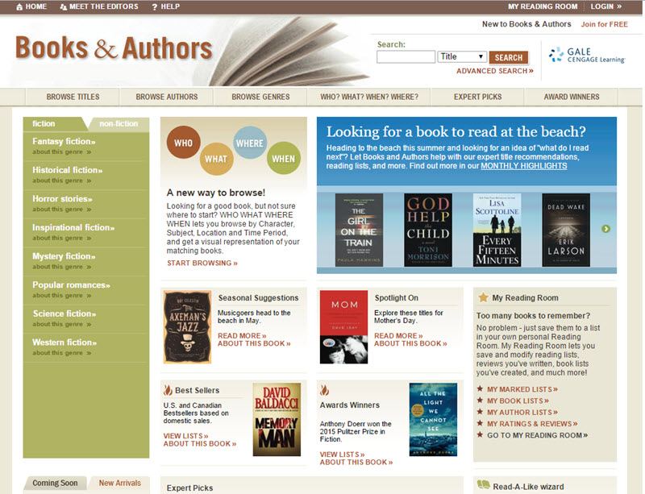The width and height of the screenshot is (645, 494).
Task: Click inside the Search text field
Action: click(406, 56)
